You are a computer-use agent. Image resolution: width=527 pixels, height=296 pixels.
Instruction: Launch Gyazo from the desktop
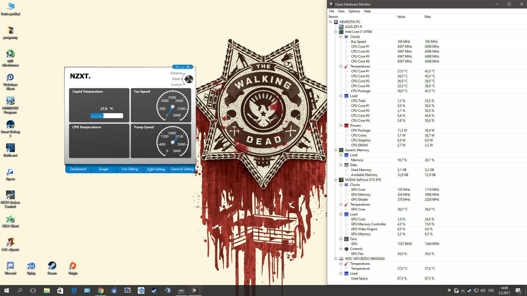(10, 174)
